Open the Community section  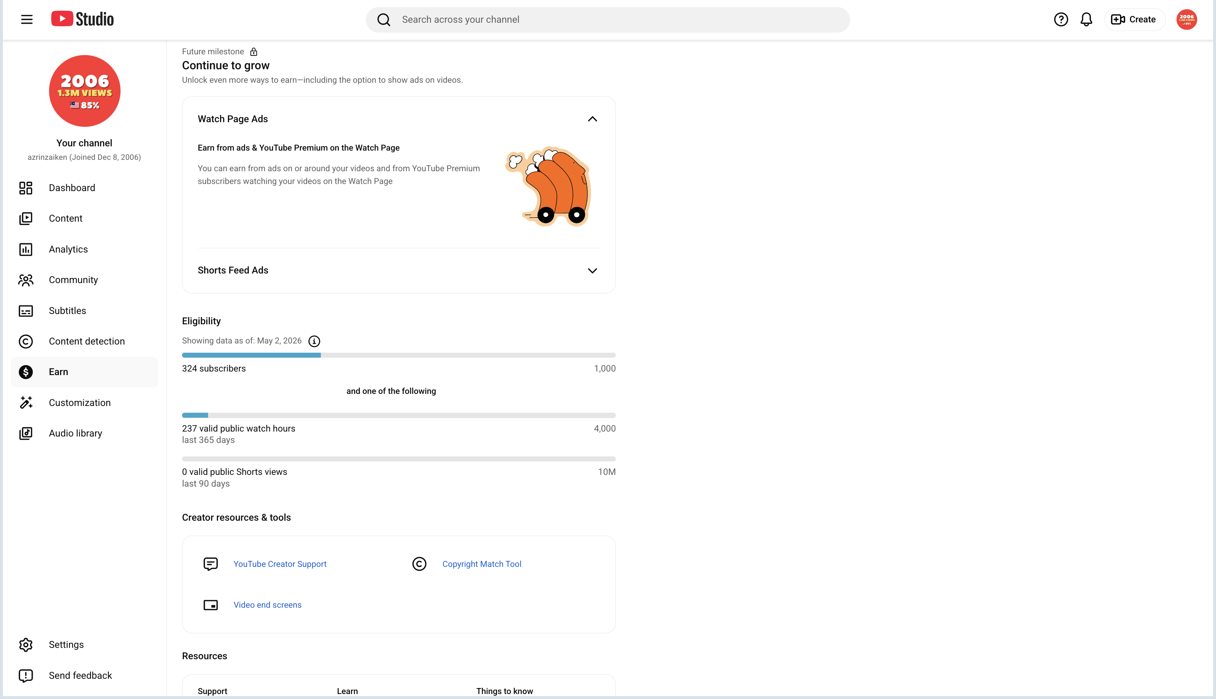click(85, 280)
